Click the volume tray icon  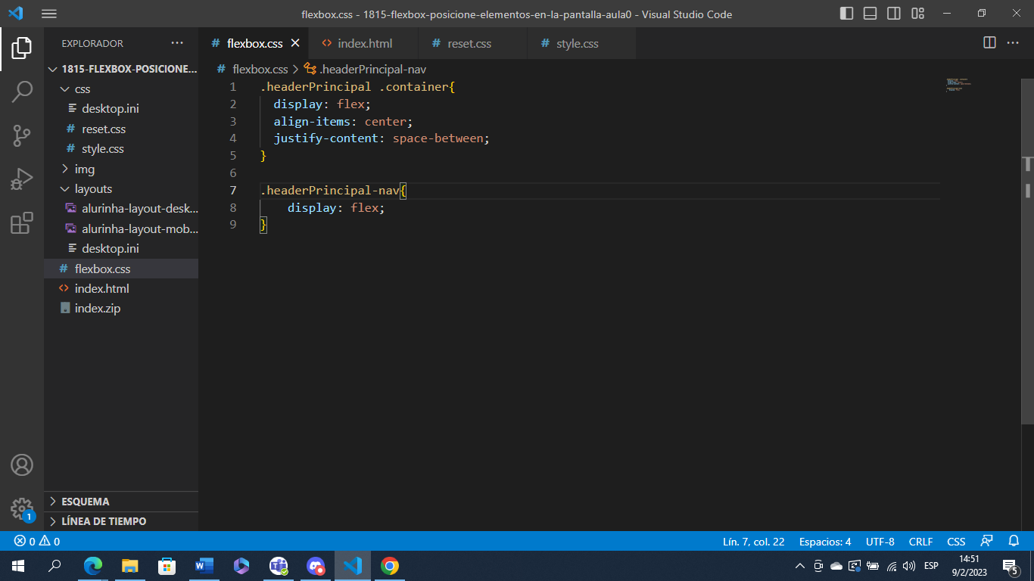pyautogui.click(x=909, y=566)
